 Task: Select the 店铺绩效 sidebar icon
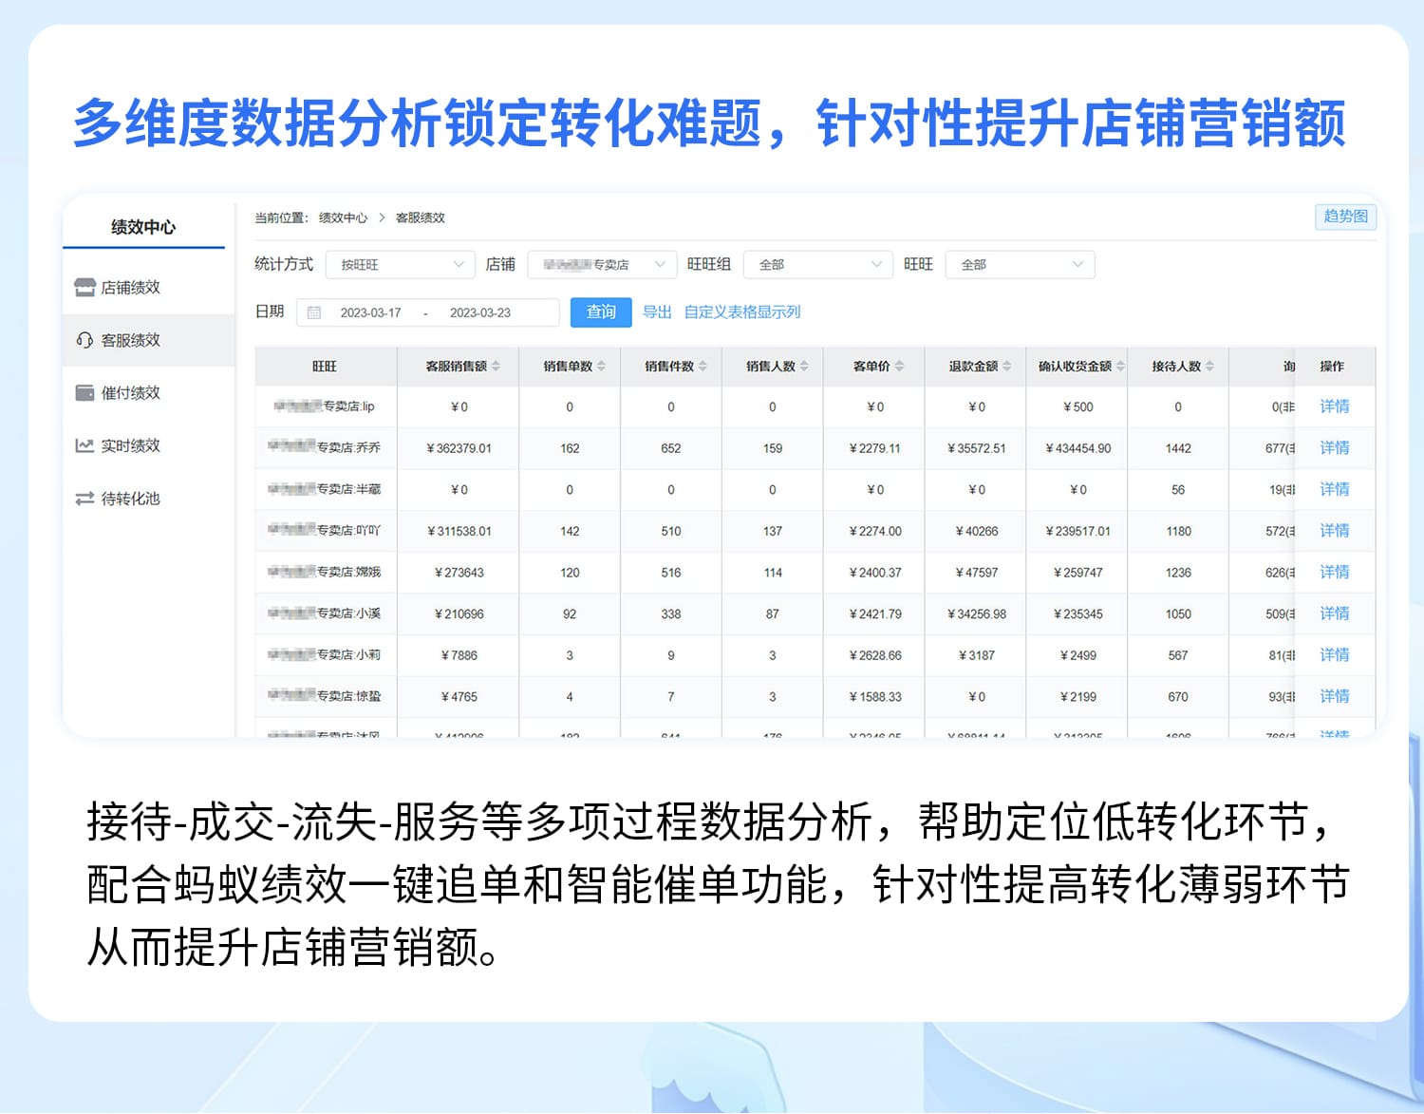(x=84, y=287)
